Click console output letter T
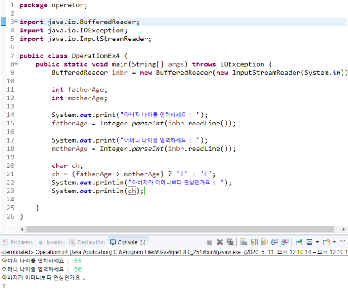Screen dimensions: 348x290 coord(4,286)
